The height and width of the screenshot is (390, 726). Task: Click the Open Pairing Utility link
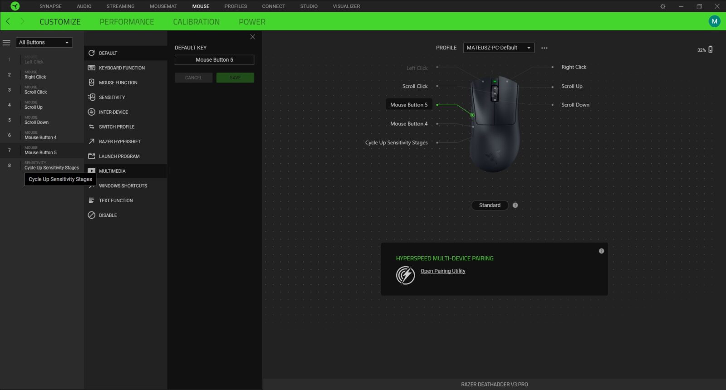[443, 271]
